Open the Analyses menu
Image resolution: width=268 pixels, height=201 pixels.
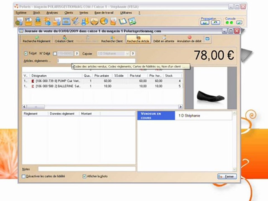click(52, 13)
